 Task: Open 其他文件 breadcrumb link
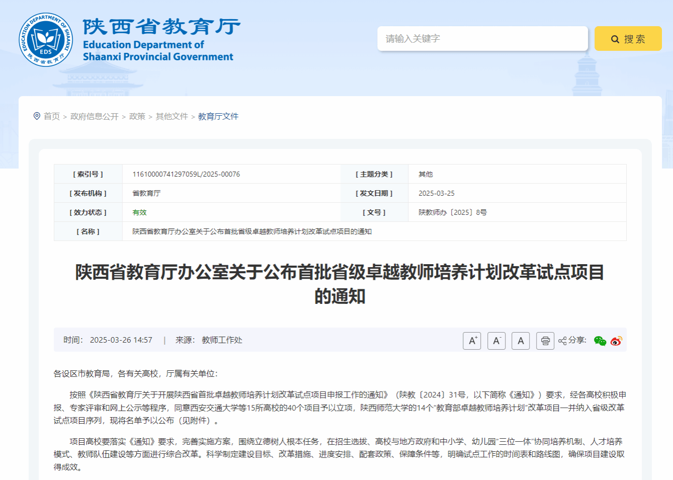coord(172,116)
